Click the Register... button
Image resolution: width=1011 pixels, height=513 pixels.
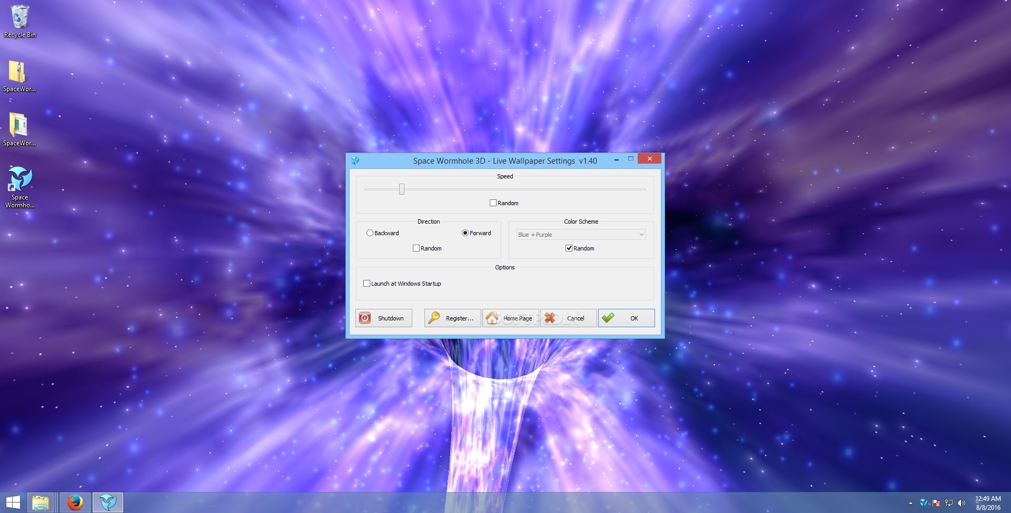pos(452,318)
